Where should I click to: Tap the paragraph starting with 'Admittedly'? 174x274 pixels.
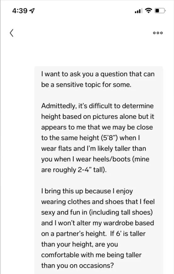click(x=98, y=138)
